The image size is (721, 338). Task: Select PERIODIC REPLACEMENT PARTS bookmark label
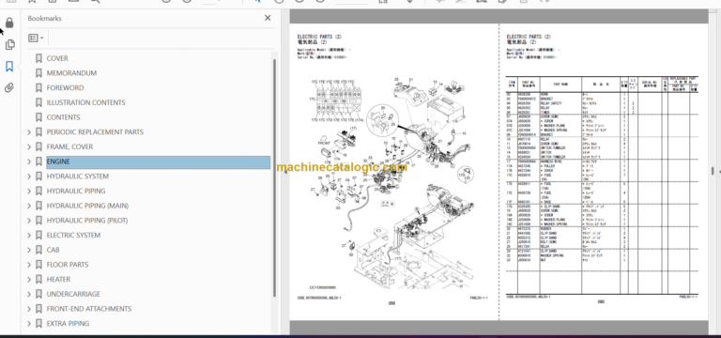click(x=95, y=132)
